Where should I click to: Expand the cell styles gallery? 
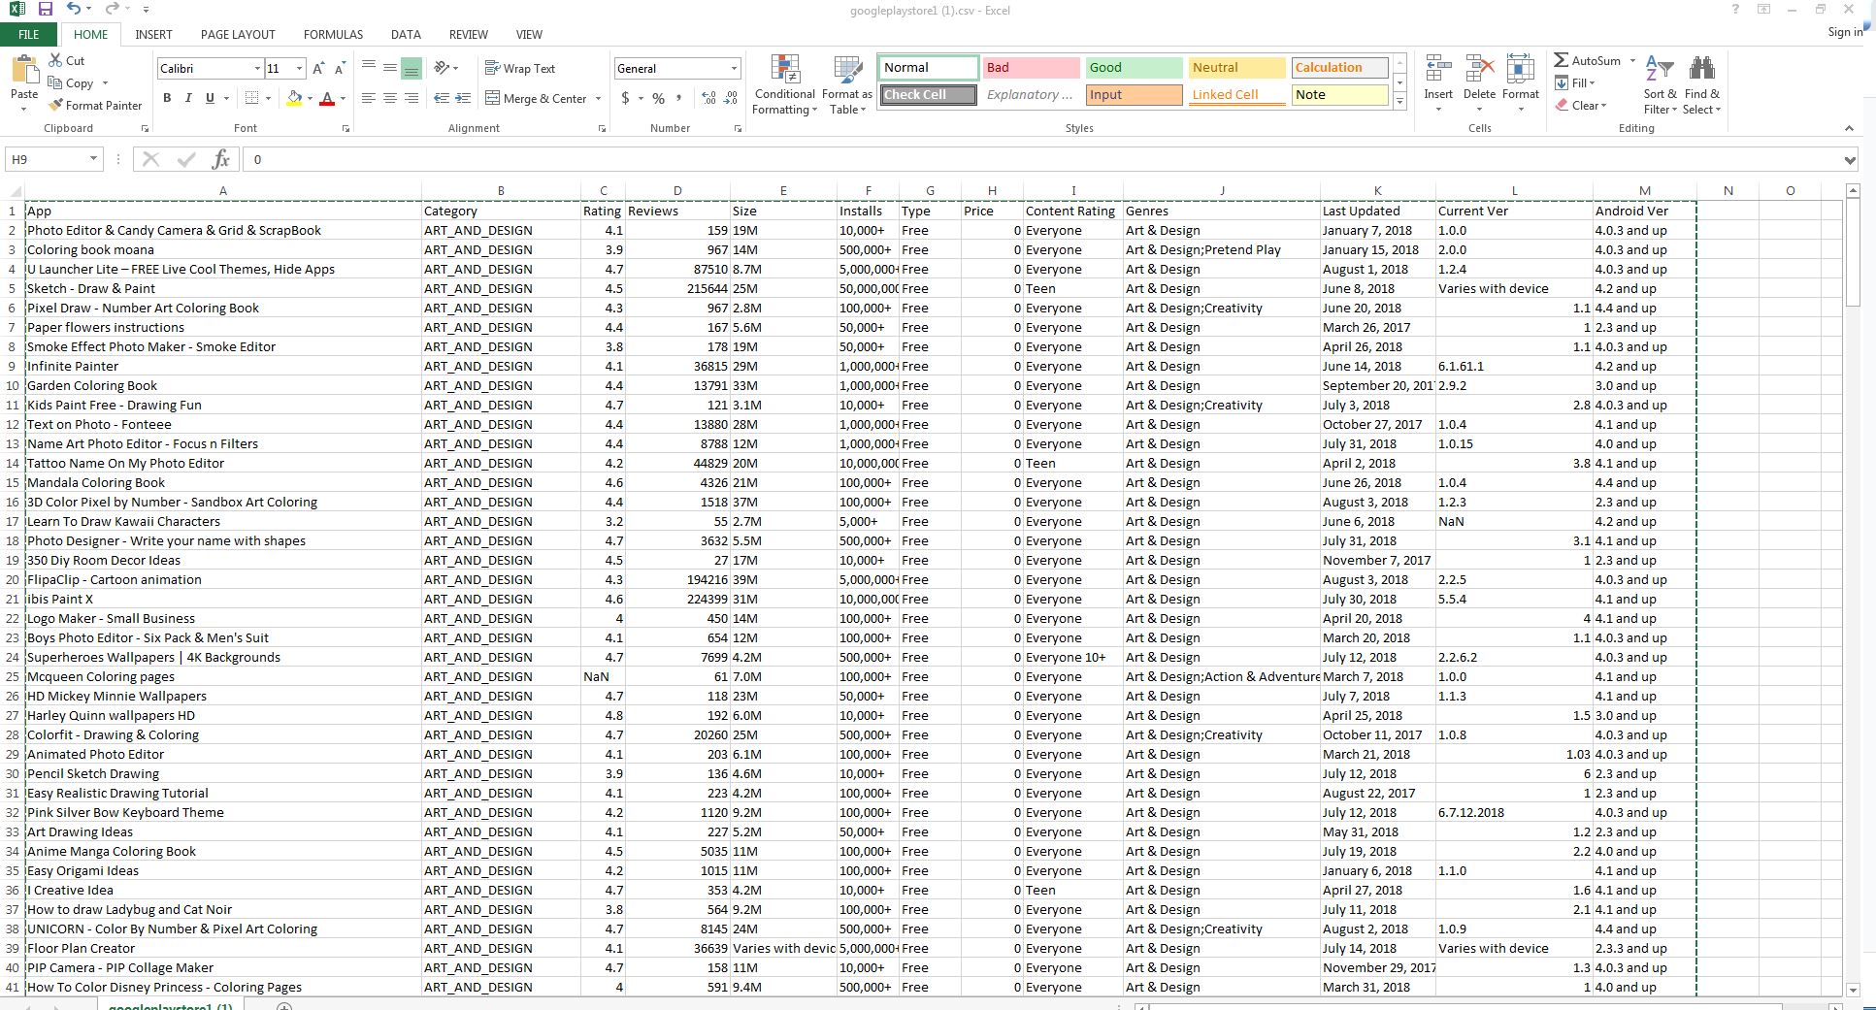pyautogui.click(x=1399, y=101)
